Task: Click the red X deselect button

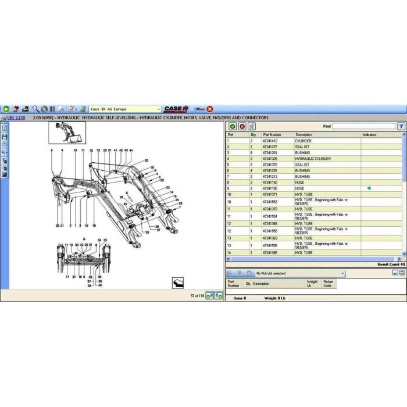Action: pos(242,126)
